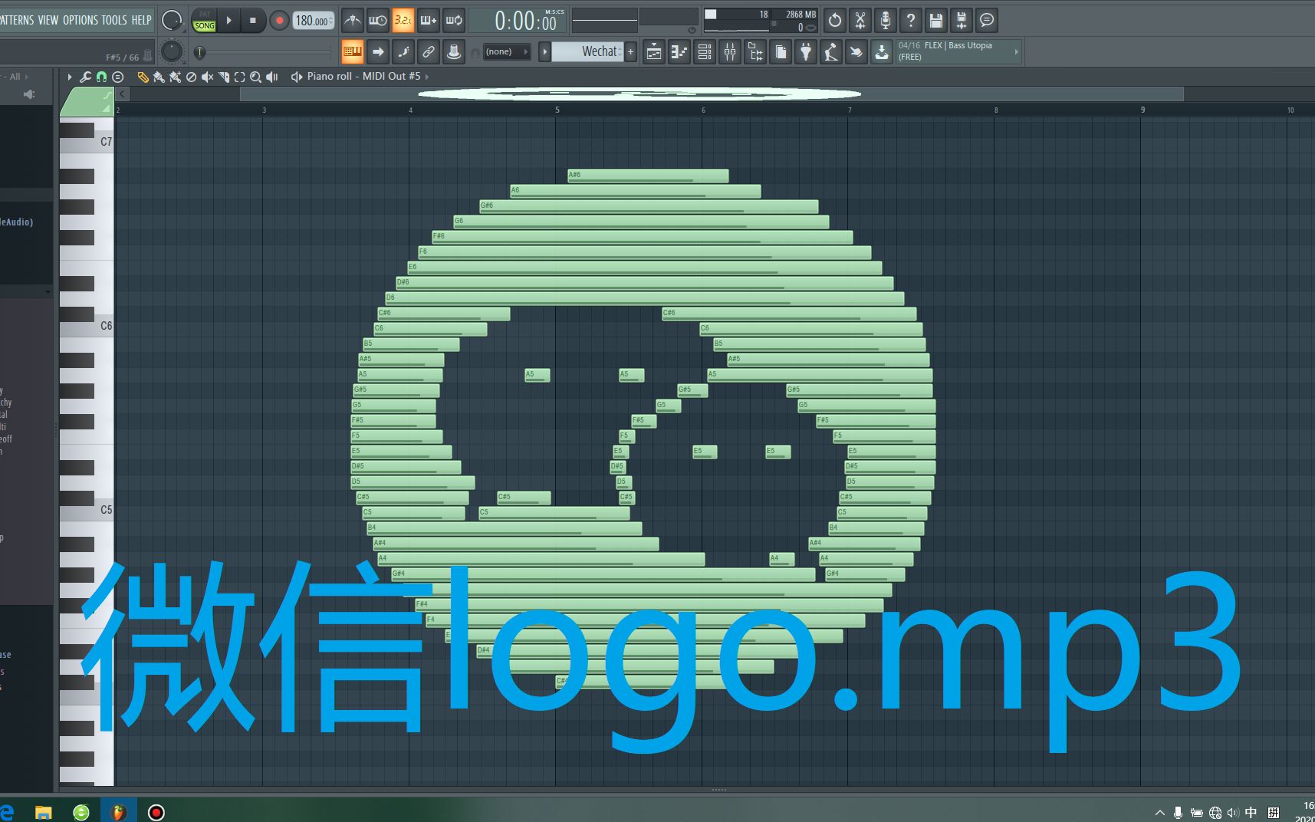The image size is (1315, 822).
Task: Toggle wait for input to start playing
Action: (377, 21)
